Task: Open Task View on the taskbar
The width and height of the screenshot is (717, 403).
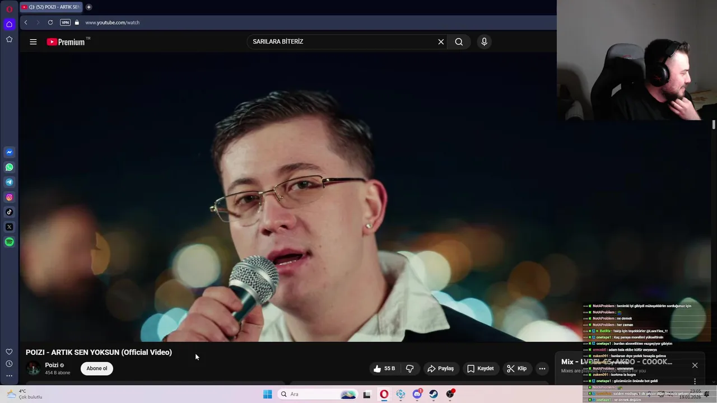Action: 367,394
